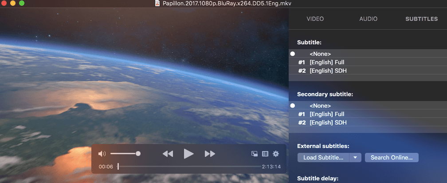Close the player window with red button
This screenshot has width=447, height=183.
pyautogui.click(x=4, y=3)
